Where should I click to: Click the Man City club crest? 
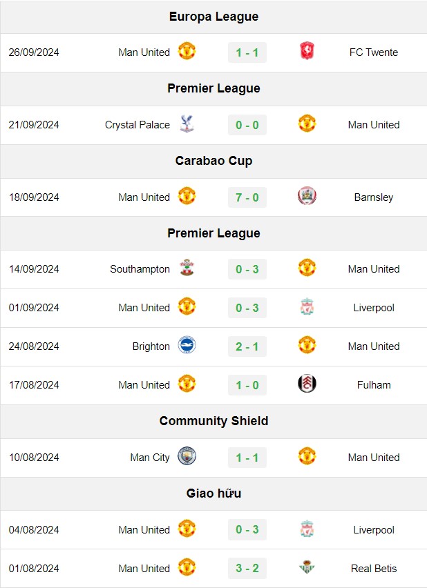click(187, 456)
